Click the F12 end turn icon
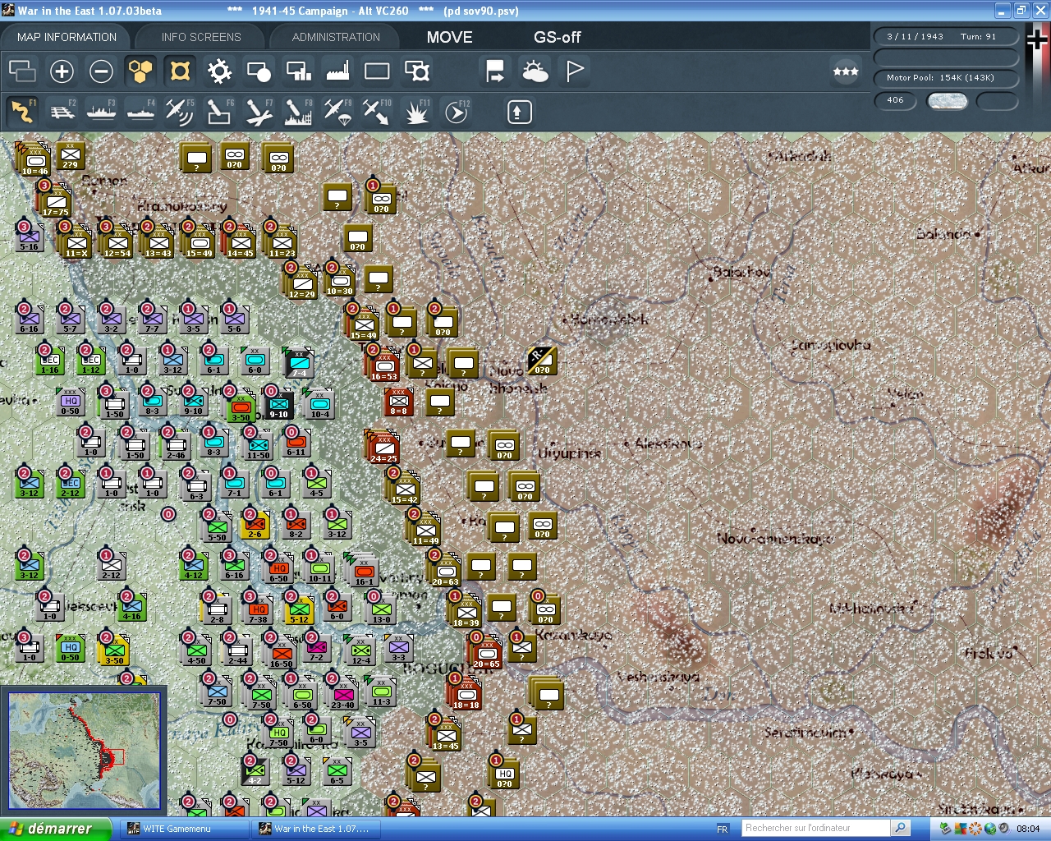This screenshot has width=1051, height=841. pyautogui.click(x=457, y=112)
